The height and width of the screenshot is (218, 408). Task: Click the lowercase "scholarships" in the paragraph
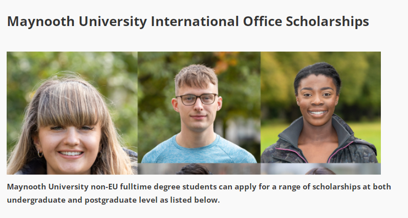pyautogui.click(x=336, y=187)
